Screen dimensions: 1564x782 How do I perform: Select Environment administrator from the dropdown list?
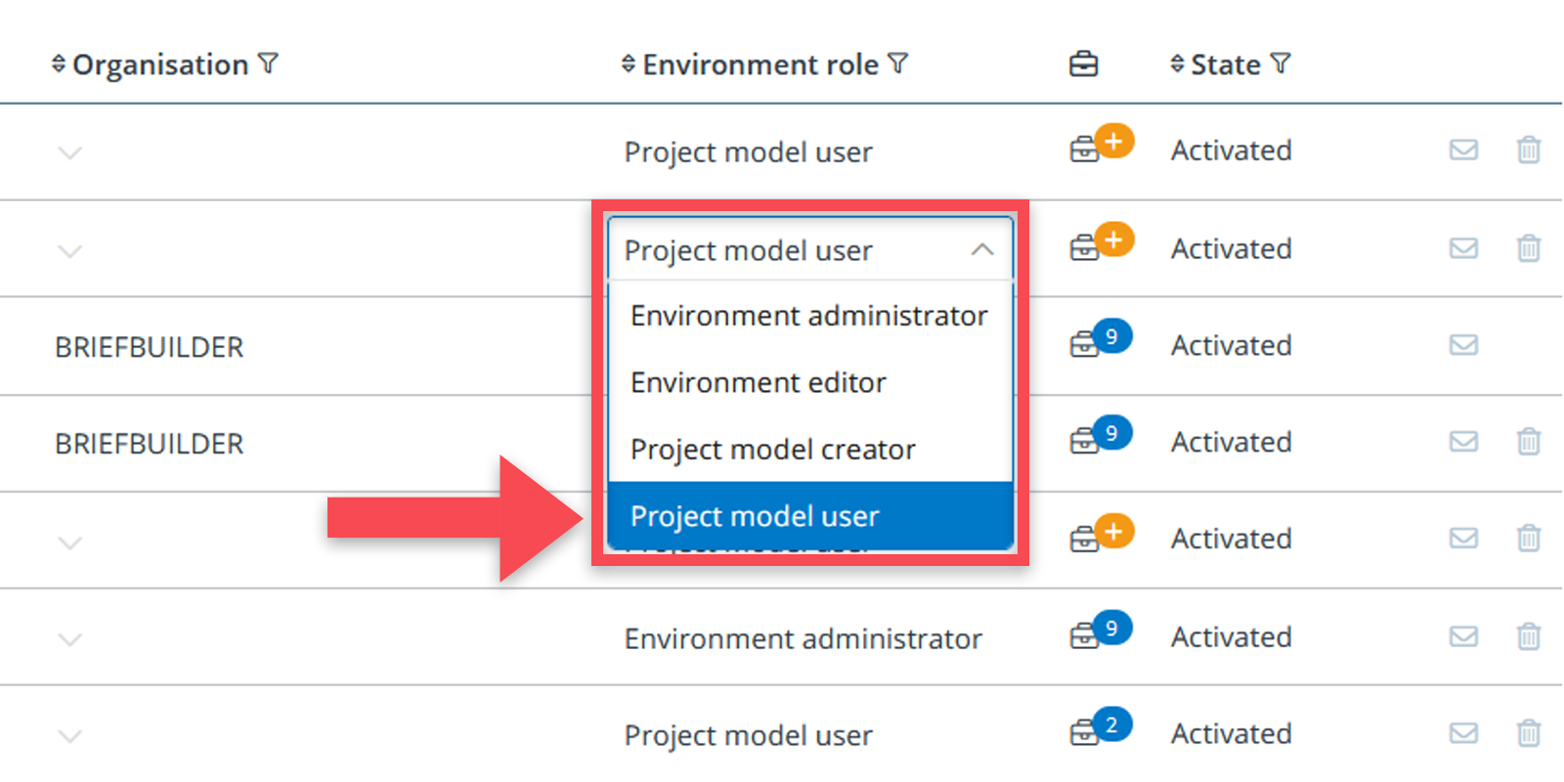pos(808,316)
